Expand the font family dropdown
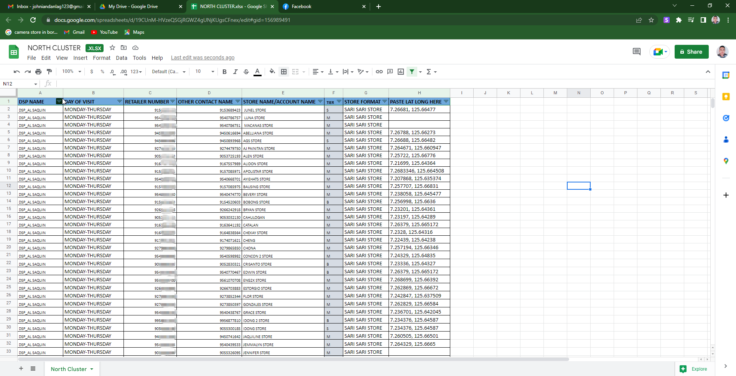Image resolution: width=736 pixels, height=376 pixels. coord(169,72)
